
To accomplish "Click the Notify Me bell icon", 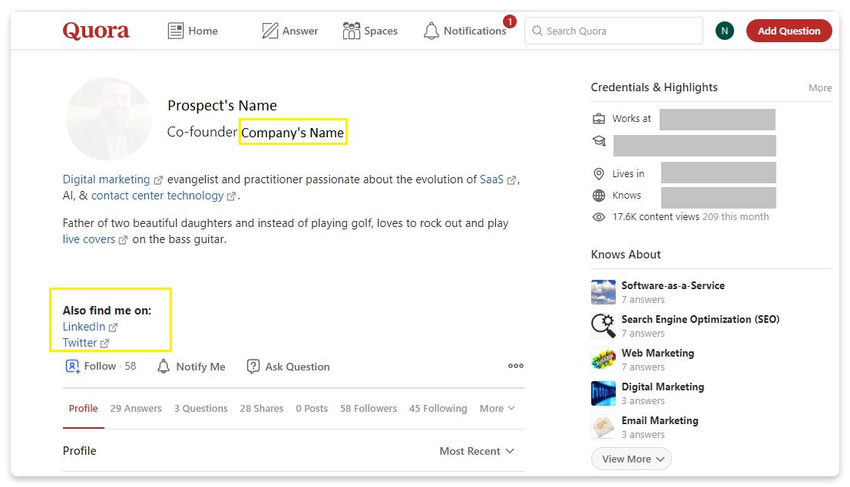I will tap(164, 367).
